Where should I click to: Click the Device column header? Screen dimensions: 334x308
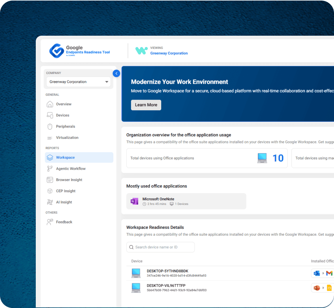click(137, 261)
